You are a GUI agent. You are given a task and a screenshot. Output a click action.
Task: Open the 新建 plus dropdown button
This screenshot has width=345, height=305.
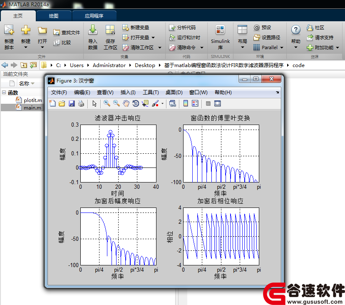[x=25, y=37]
